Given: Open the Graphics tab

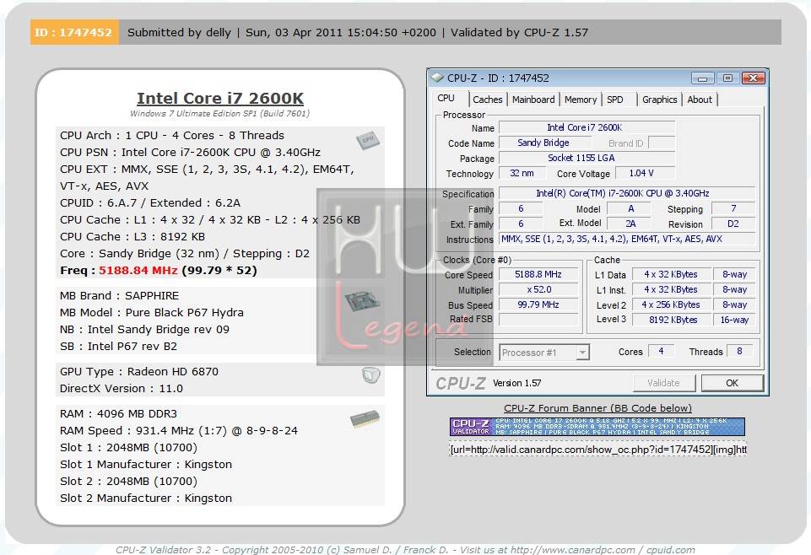Looking at the screenshot, I should pyautogui.click(x=659, y=100).
